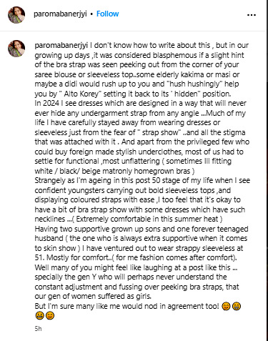Click the profile avatar beside the caption

coord(16,49)
